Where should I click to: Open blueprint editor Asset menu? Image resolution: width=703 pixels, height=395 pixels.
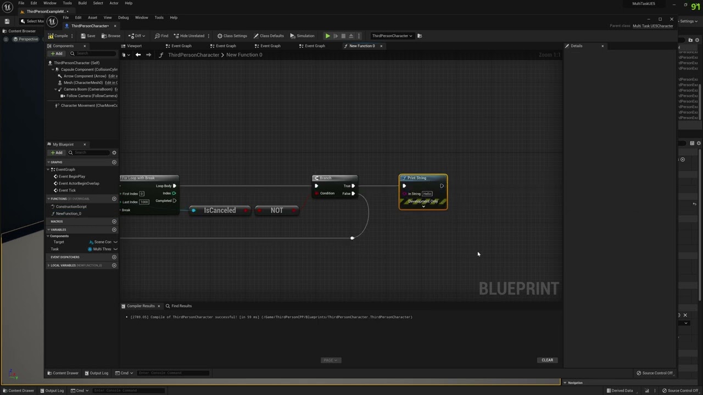click(92, 18)
